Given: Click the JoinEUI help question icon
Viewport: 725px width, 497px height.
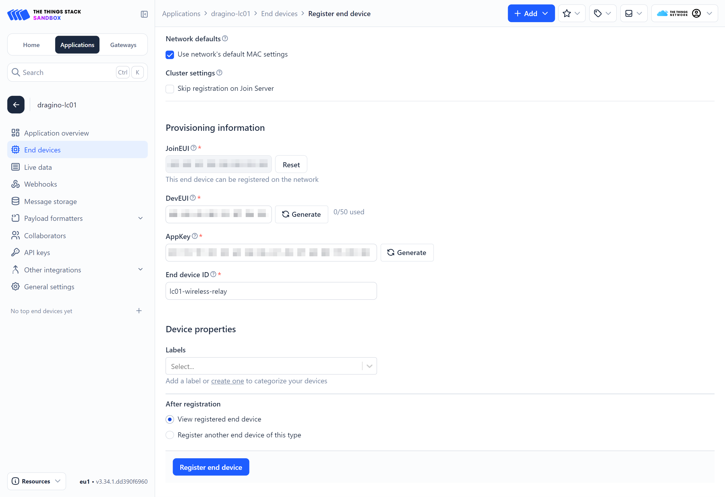Looking at the screenshot, I should click(x=193, y=148).
